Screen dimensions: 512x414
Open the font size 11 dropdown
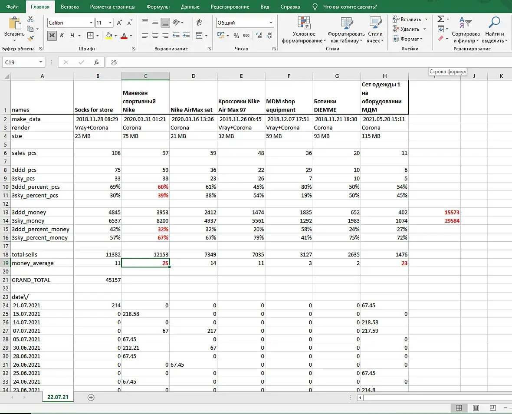click(x=110, y=23)
